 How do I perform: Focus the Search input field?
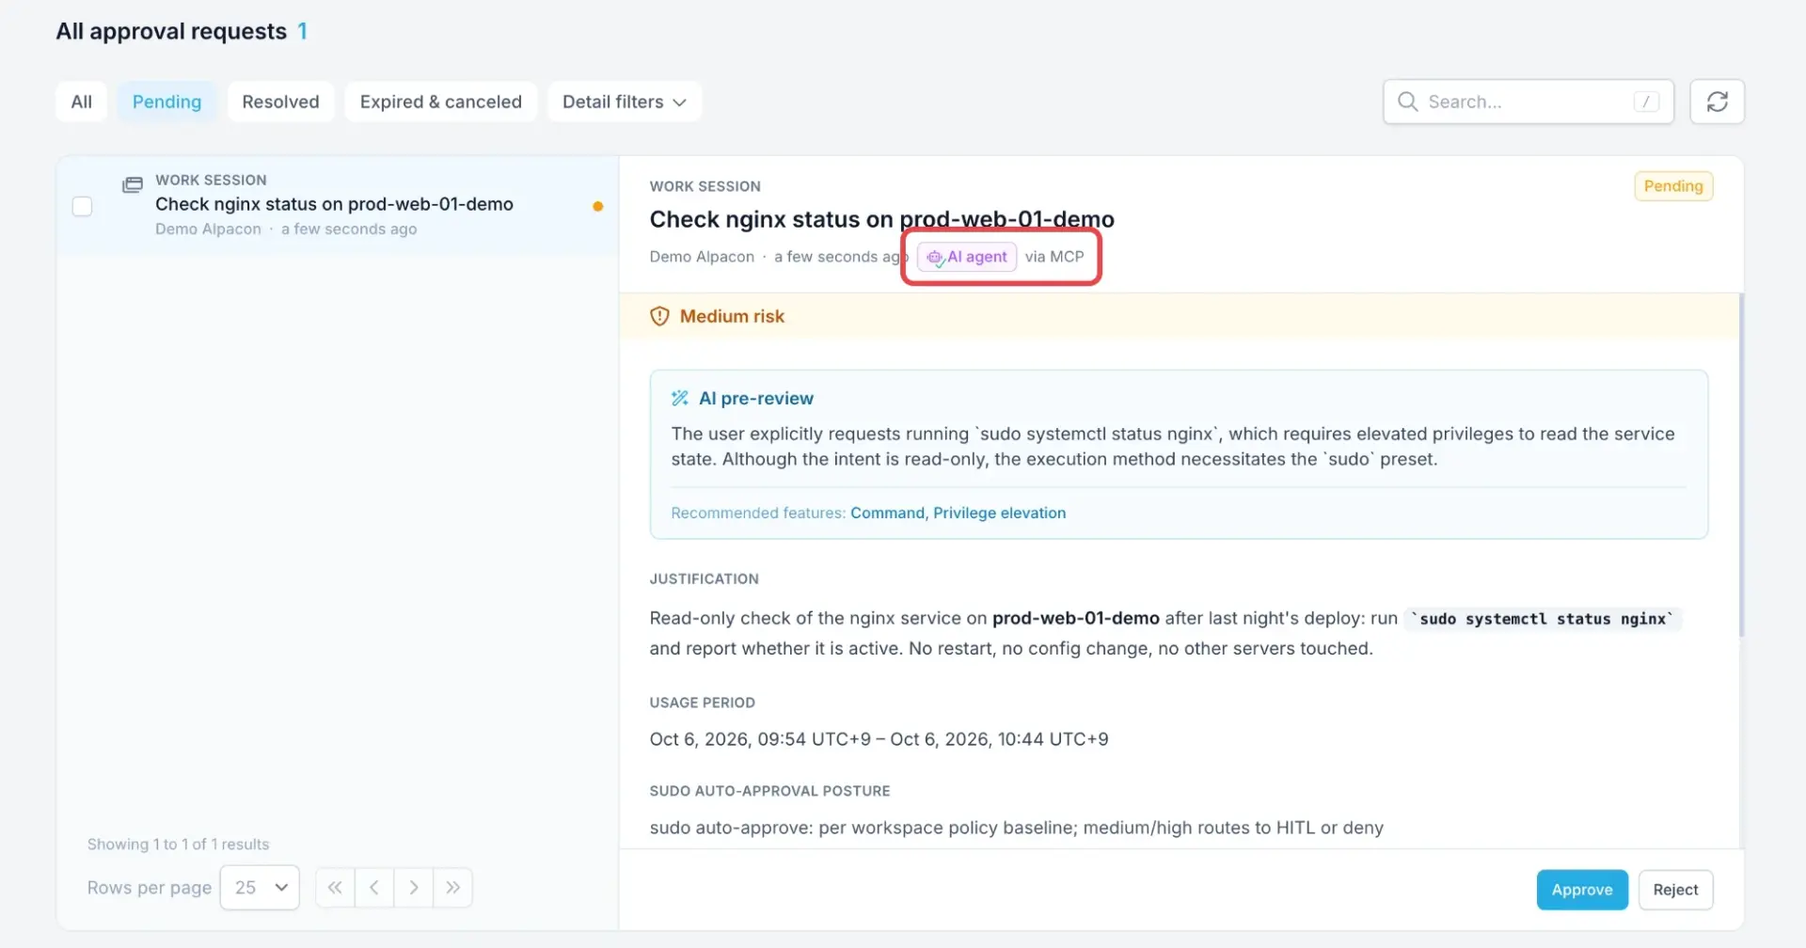[1529, 102]
